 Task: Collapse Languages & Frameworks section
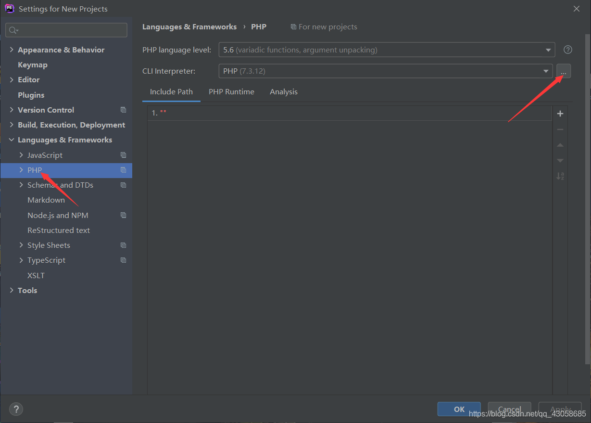12,140
